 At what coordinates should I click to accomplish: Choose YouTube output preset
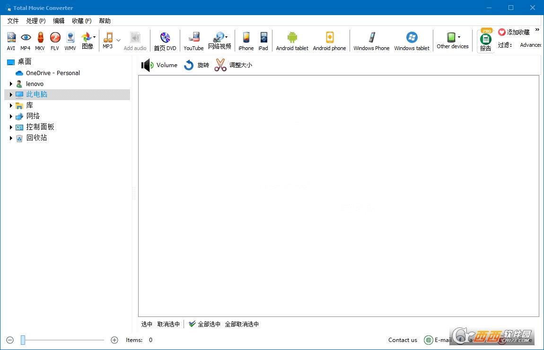pos(193,41)
